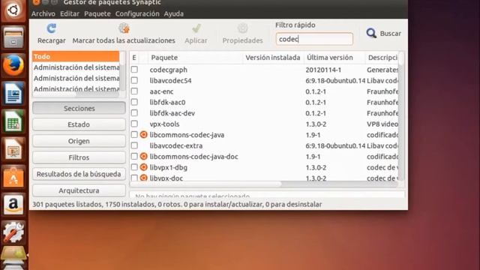Click the Filtro rápido search field

click(314, 39)
